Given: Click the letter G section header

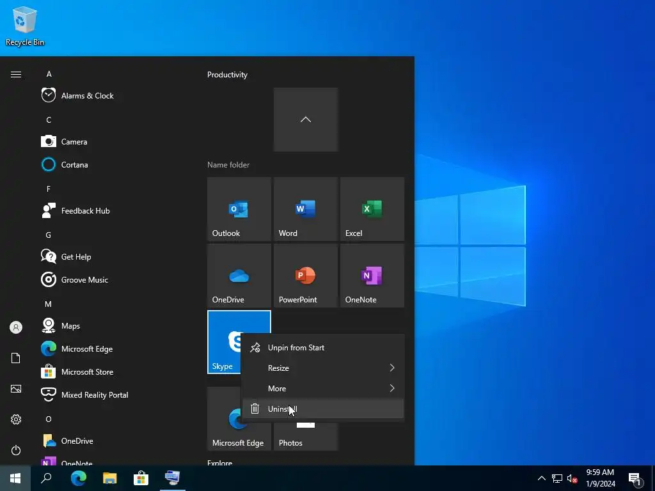Looking at the screenshot, I should (49, 235).
